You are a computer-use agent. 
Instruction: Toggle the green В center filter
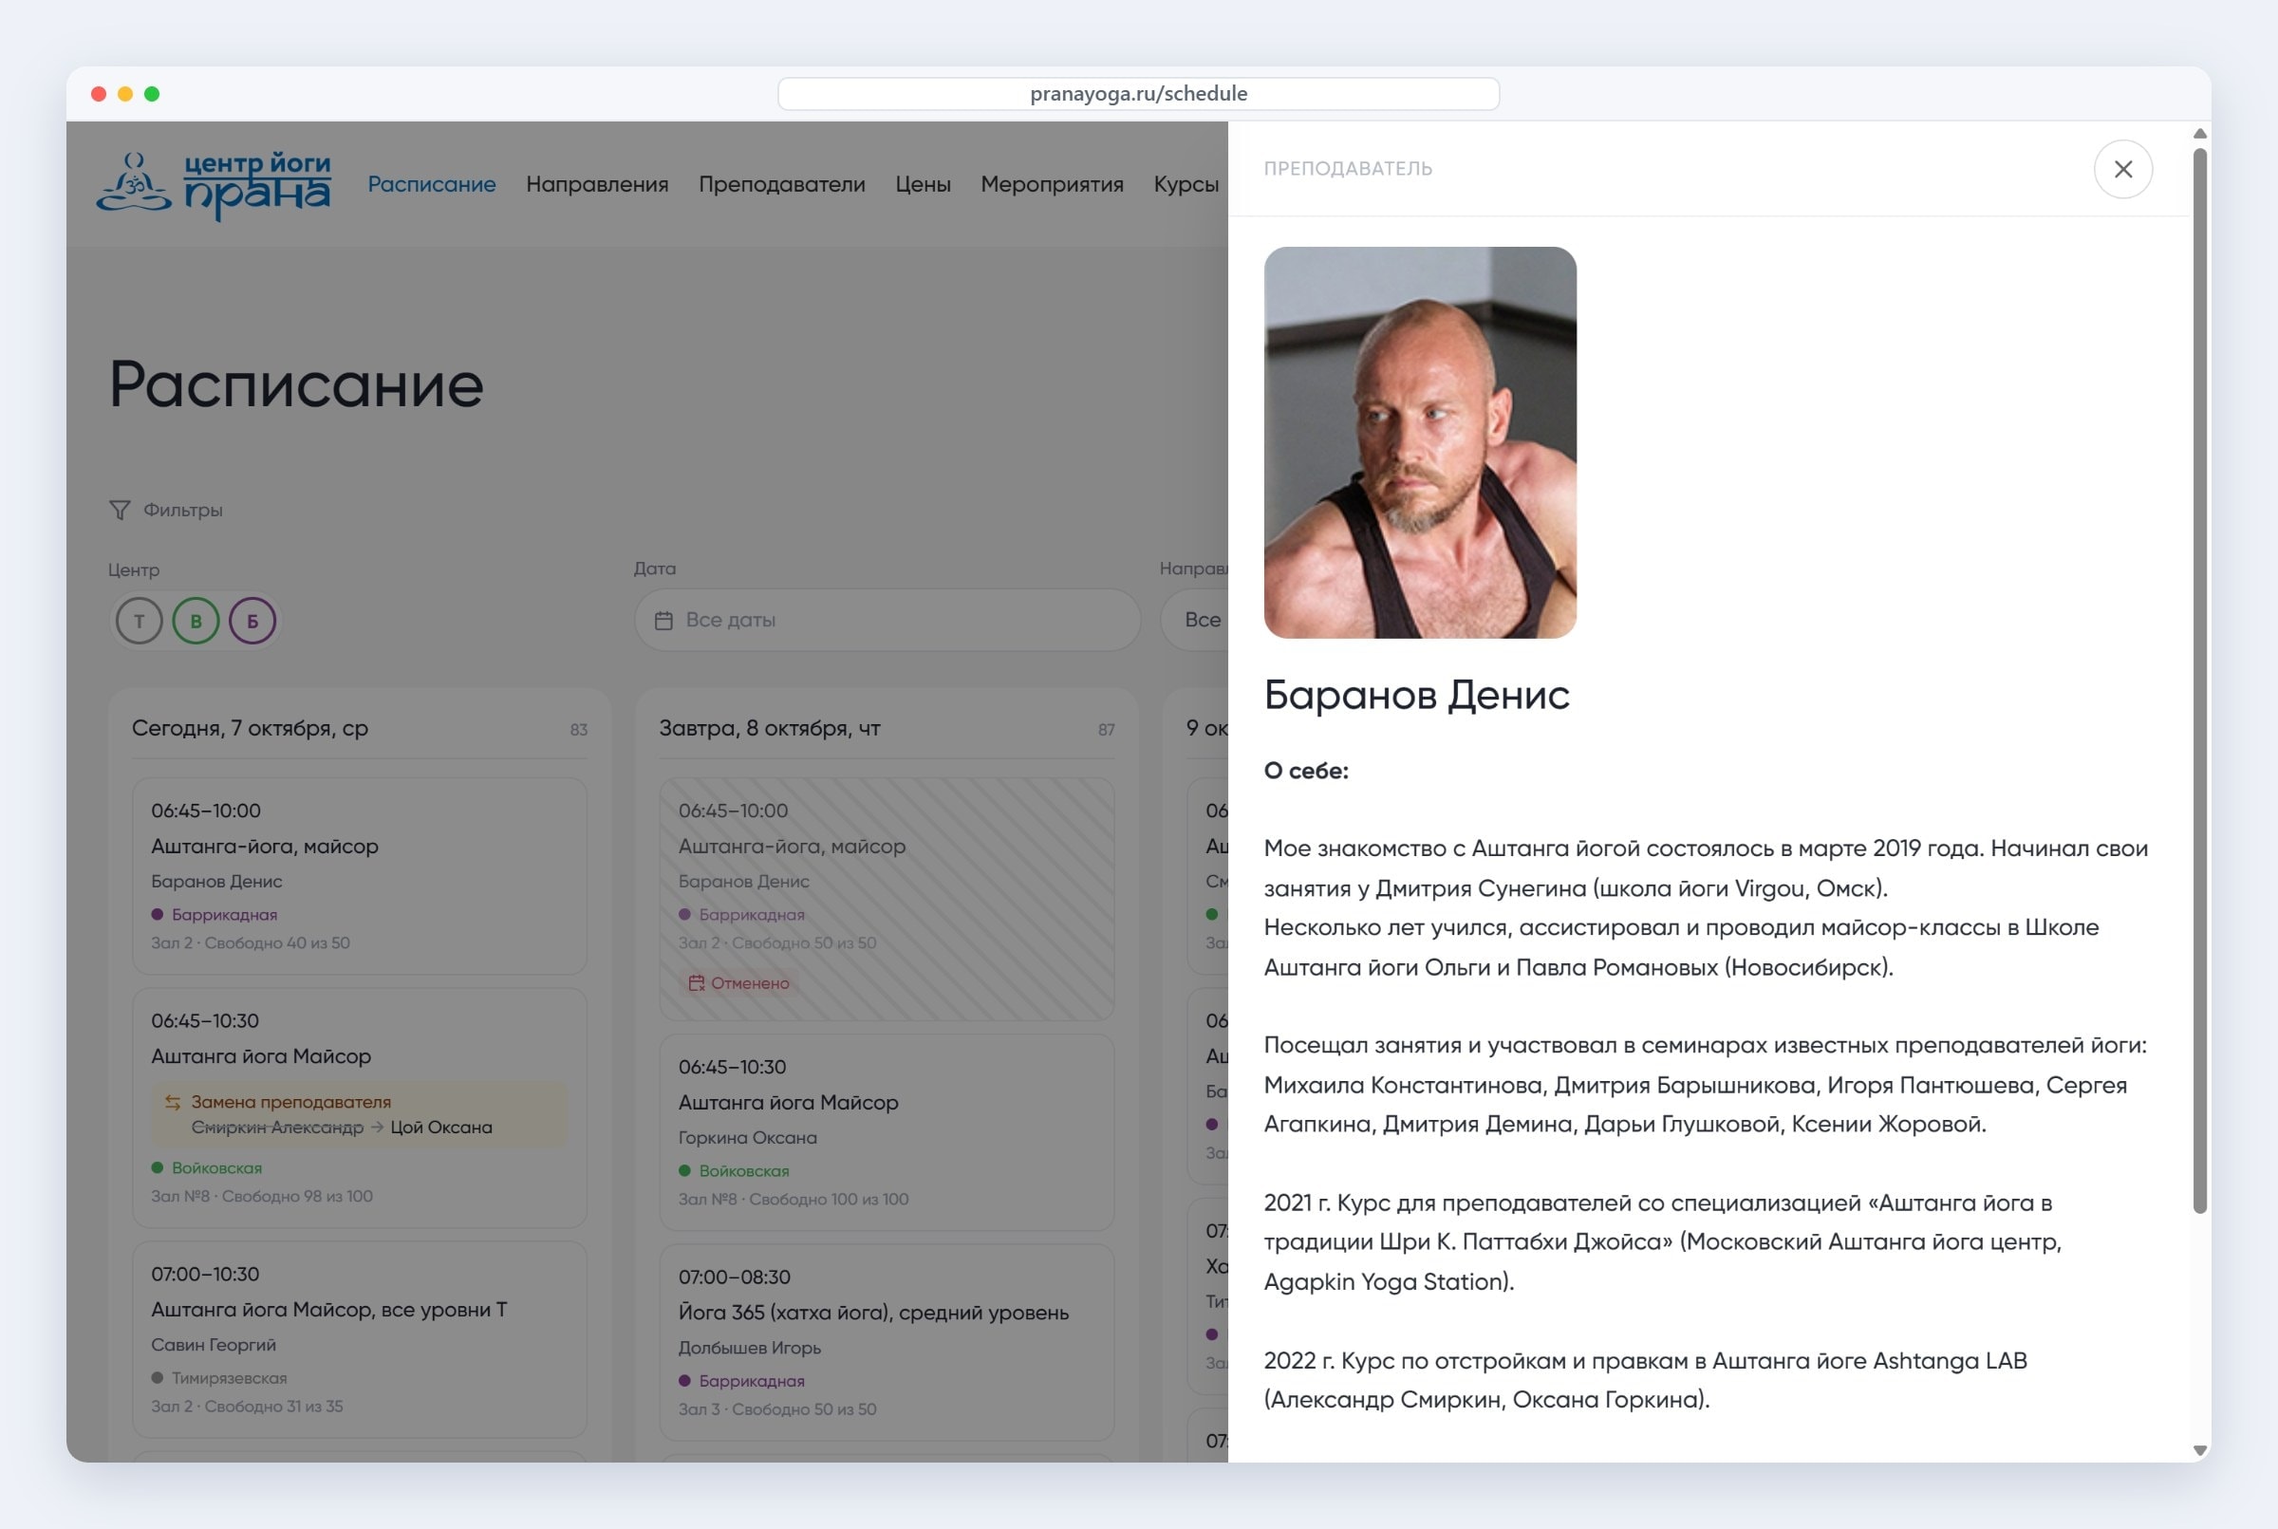pyautogui.click(x=195, y=621)
